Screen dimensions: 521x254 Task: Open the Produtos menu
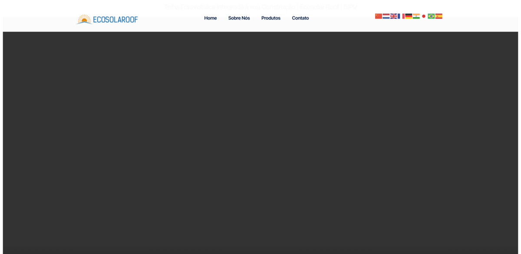coord(270,18)
